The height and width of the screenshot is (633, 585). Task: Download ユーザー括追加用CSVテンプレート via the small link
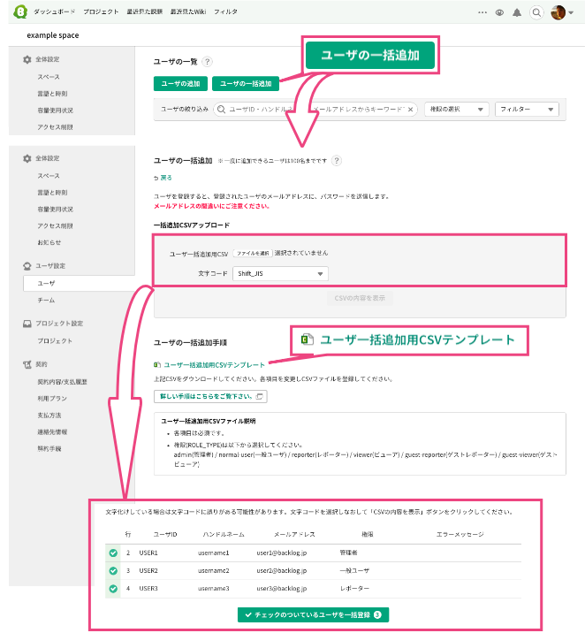(x=214, y=365)
